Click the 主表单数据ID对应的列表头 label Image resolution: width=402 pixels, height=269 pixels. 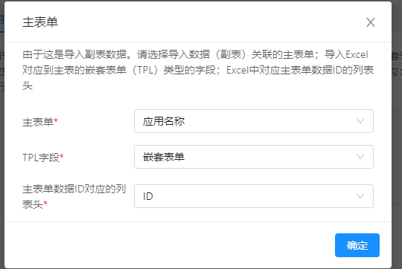[x=74, y=197]
